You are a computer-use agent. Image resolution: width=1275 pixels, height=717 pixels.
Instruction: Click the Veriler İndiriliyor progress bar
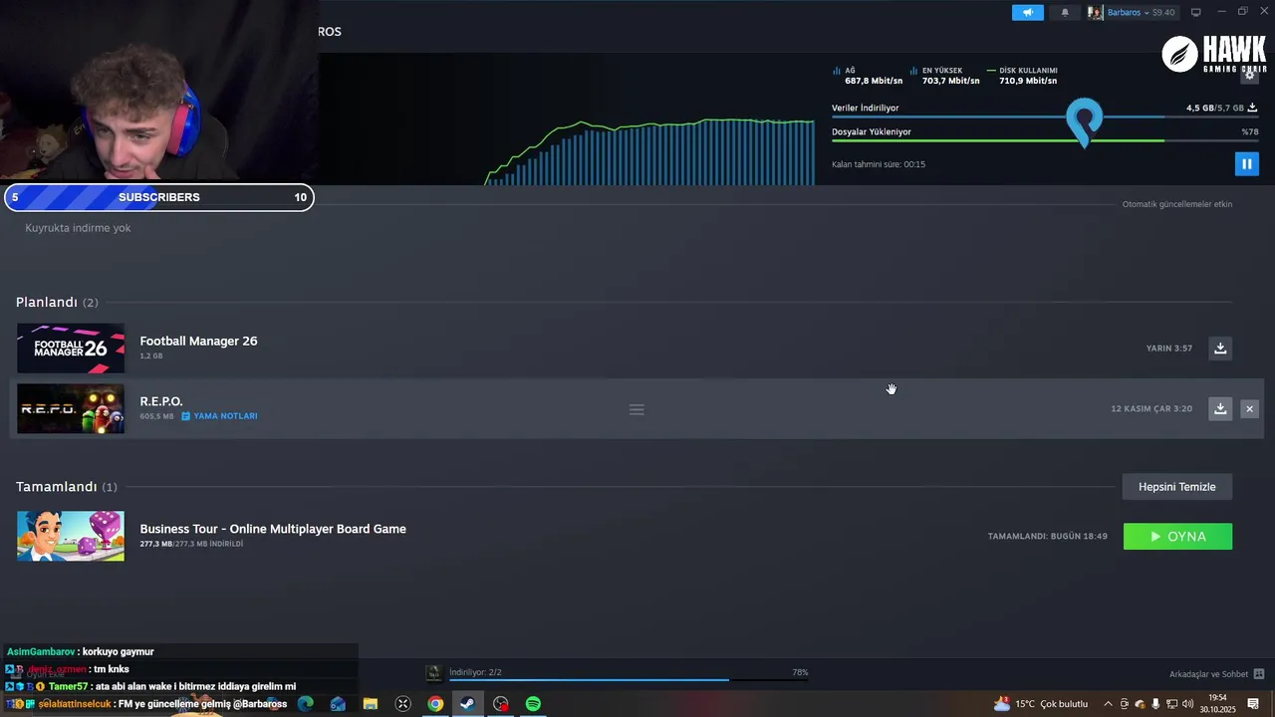[1045, 118]
